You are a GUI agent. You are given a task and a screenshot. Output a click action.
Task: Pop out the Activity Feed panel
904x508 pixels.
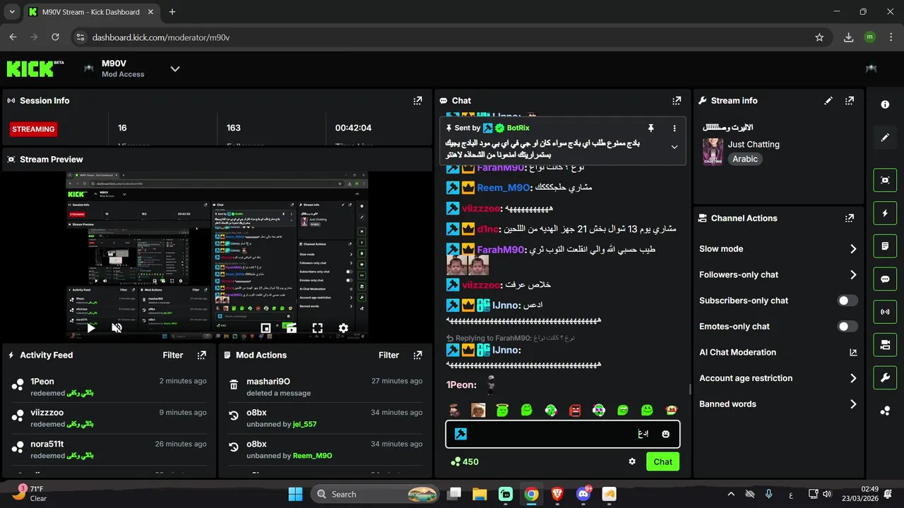pyautogui.click(x=202, y=355)
